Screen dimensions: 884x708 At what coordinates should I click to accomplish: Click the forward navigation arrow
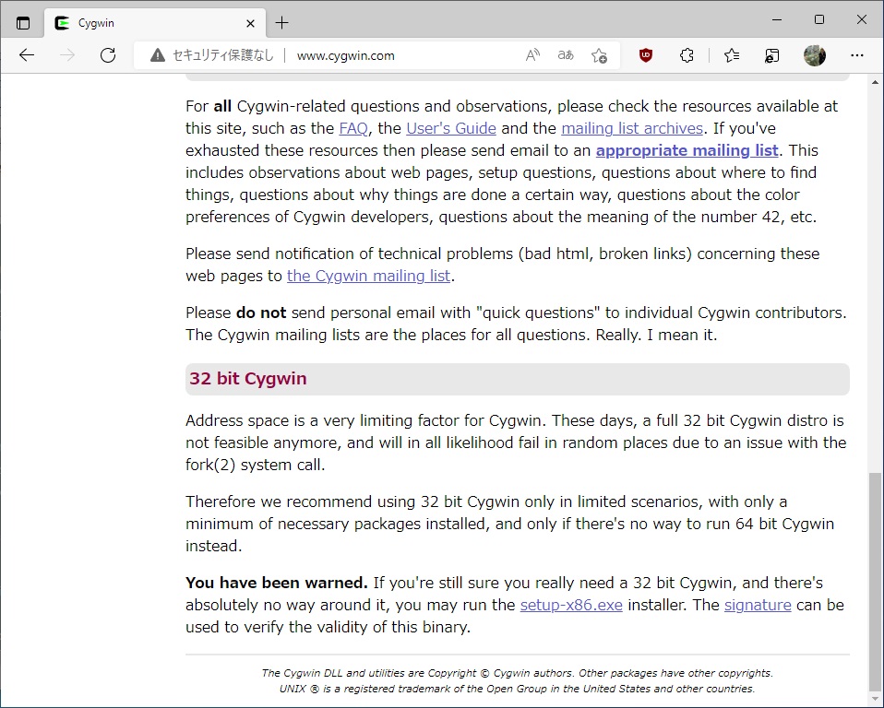67,55
